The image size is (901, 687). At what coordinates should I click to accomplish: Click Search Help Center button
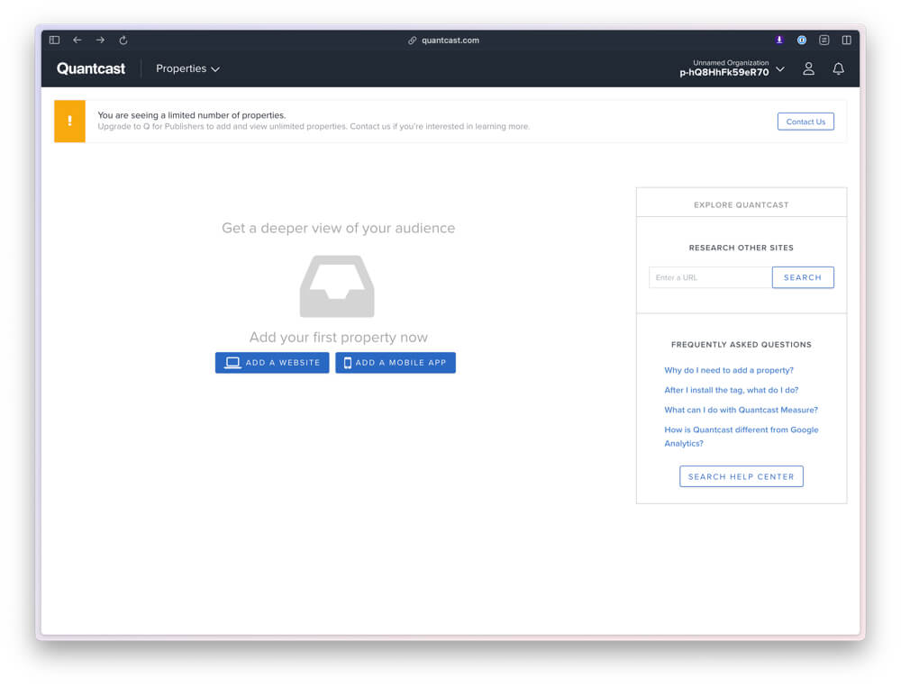click(x=742, y=477)
